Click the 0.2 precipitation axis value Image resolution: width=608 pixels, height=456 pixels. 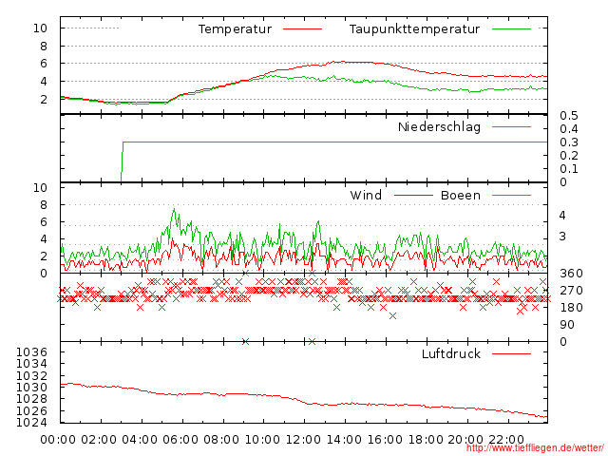(569, 156)
